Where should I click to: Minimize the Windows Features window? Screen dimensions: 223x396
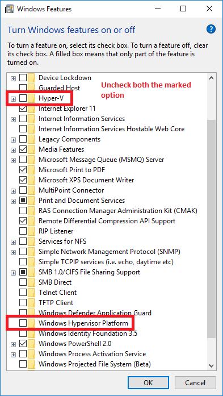157,9
